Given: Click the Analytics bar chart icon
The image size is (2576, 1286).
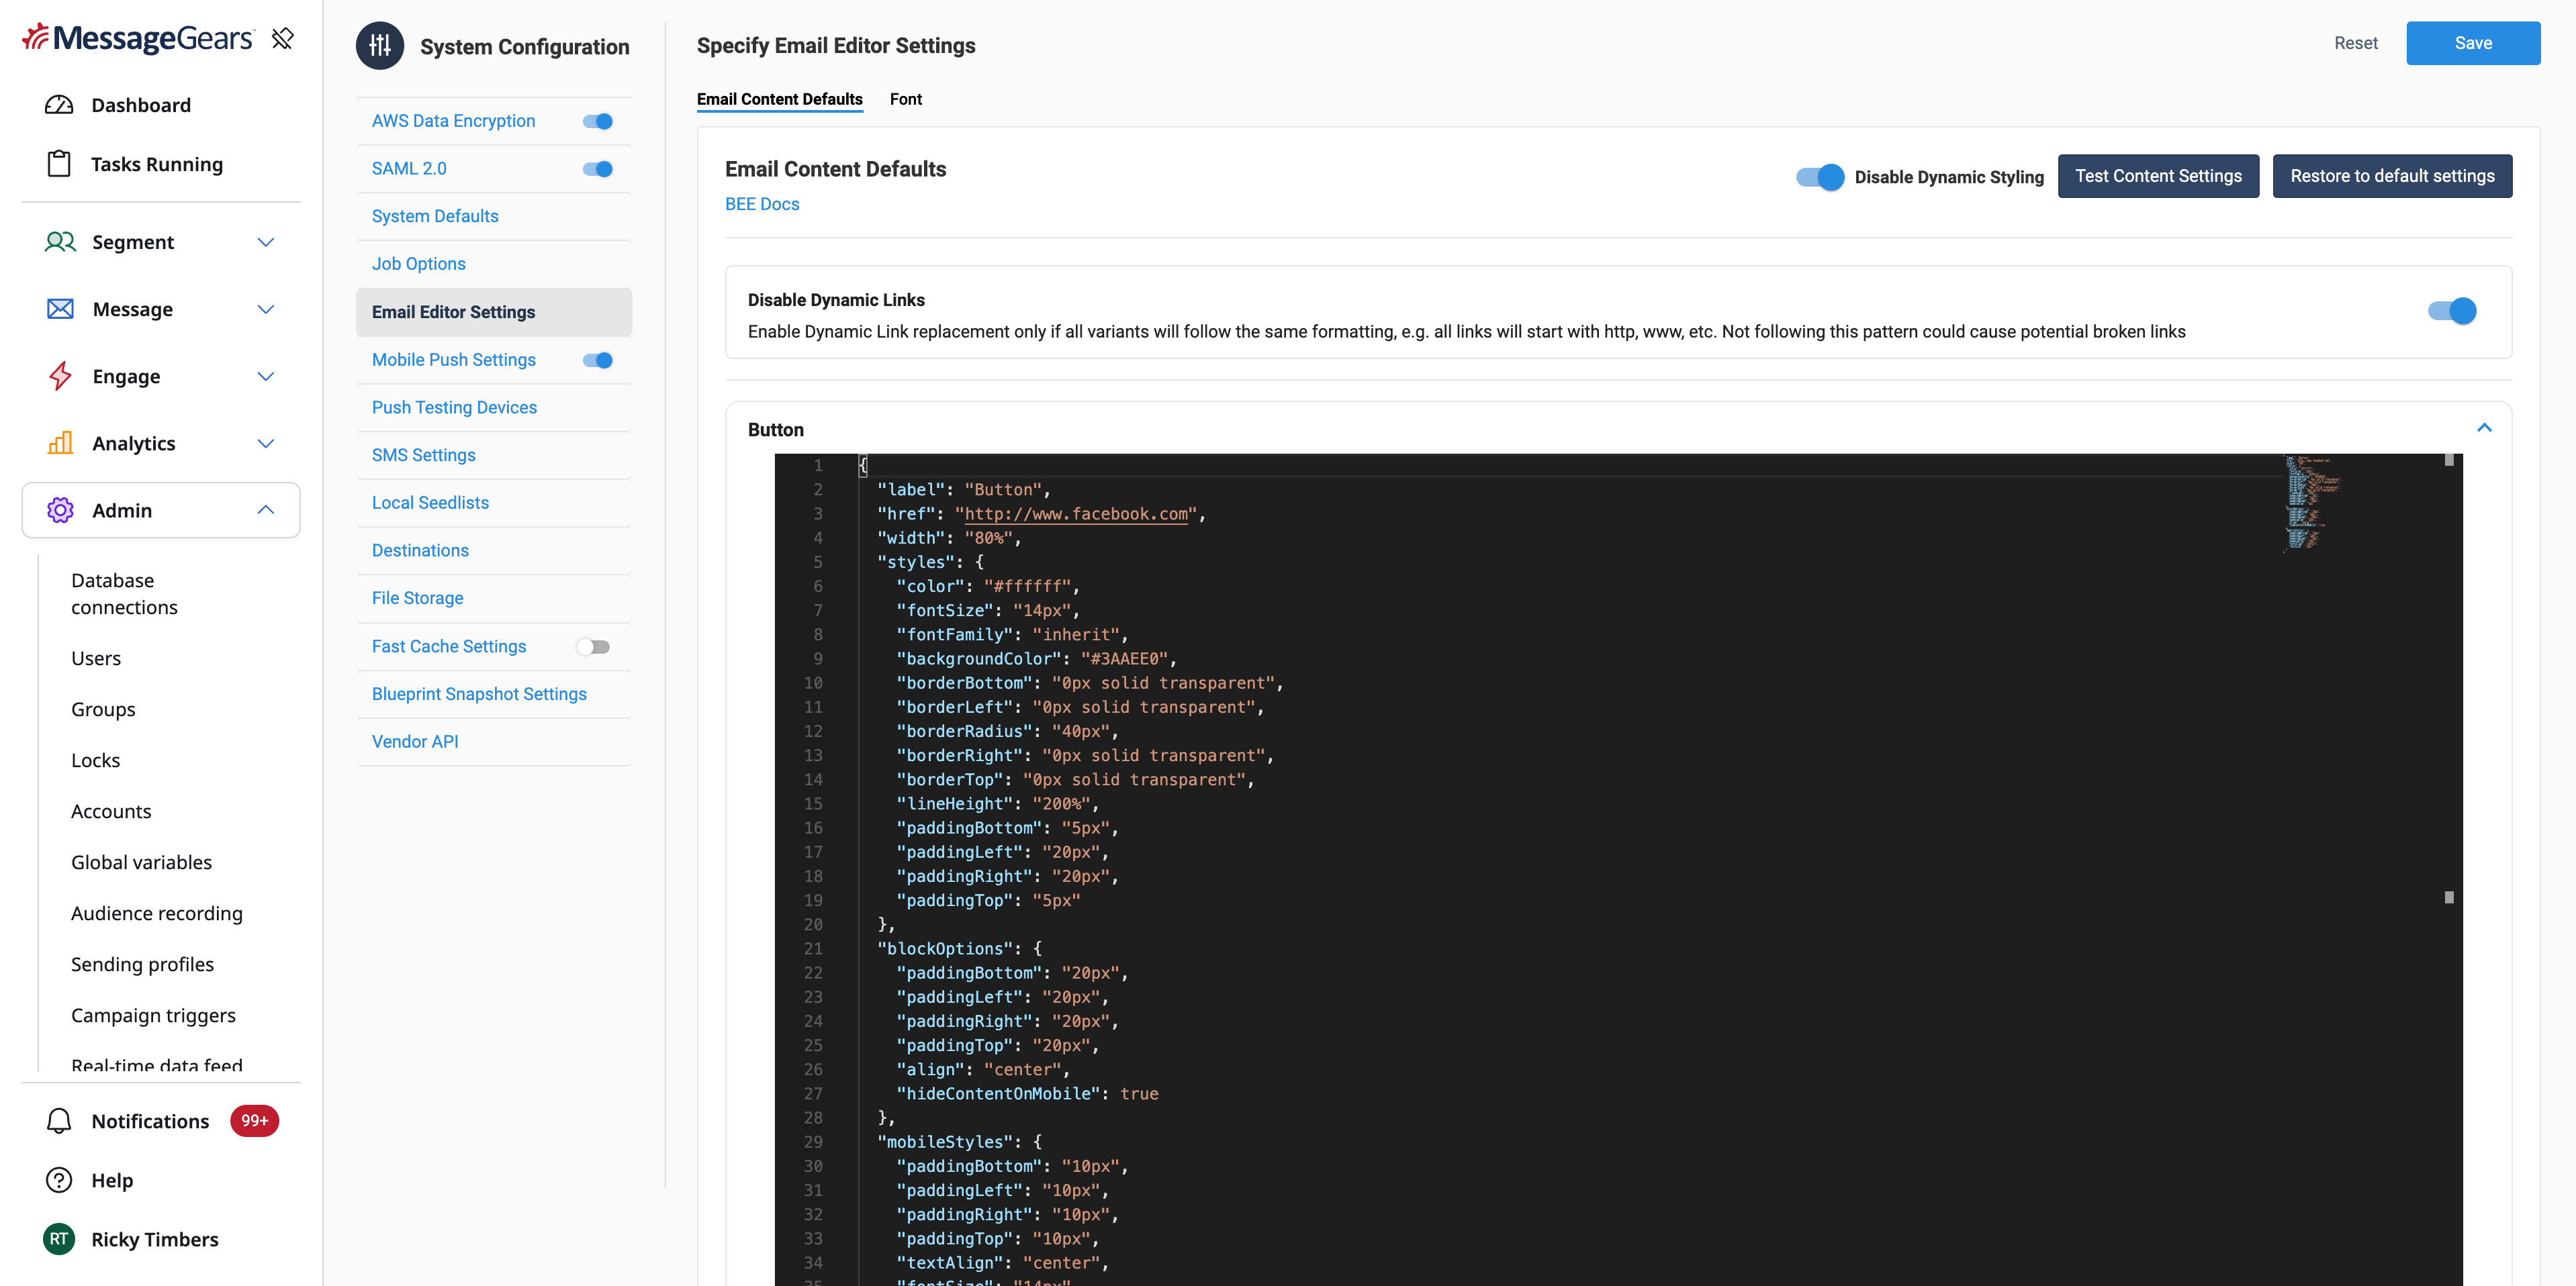Looking at the screenshot, I should [x=60, y=443].
